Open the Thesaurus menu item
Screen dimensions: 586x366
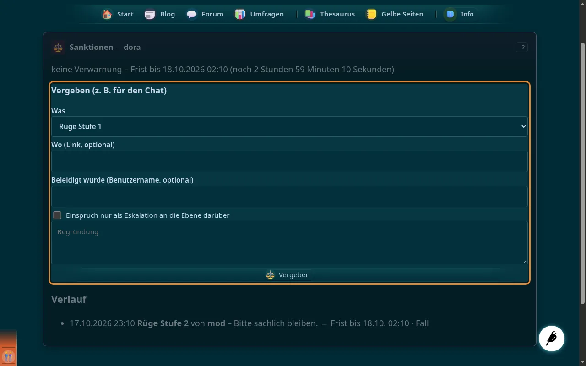click(330, 14)
